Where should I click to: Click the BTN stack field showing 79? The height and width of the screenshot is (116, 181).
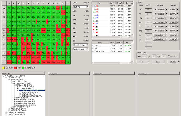coord(148,31)
